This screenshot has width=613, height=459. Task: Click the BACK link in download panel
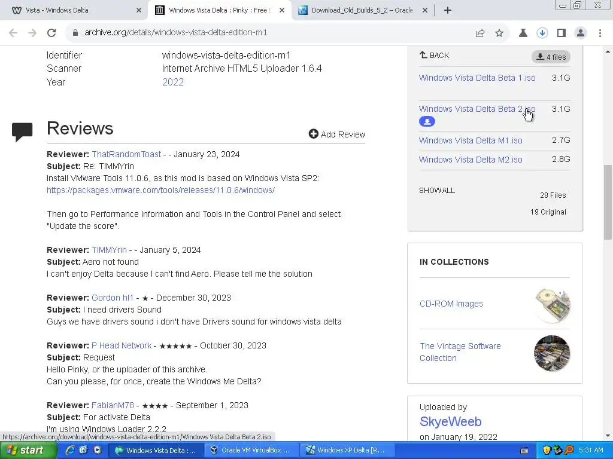435,56
